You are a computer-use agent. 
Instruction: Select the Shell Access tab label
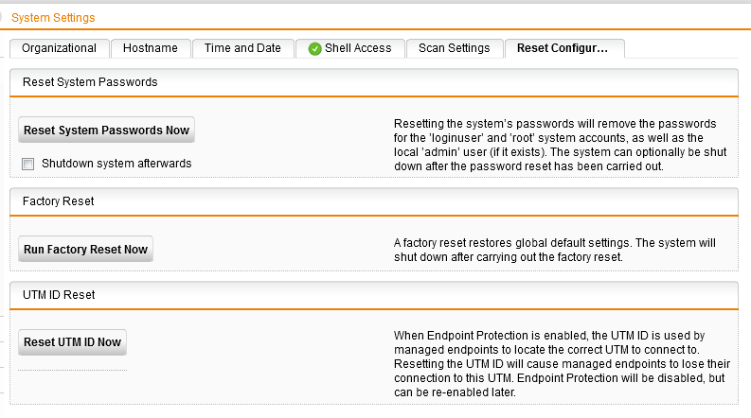358,48
